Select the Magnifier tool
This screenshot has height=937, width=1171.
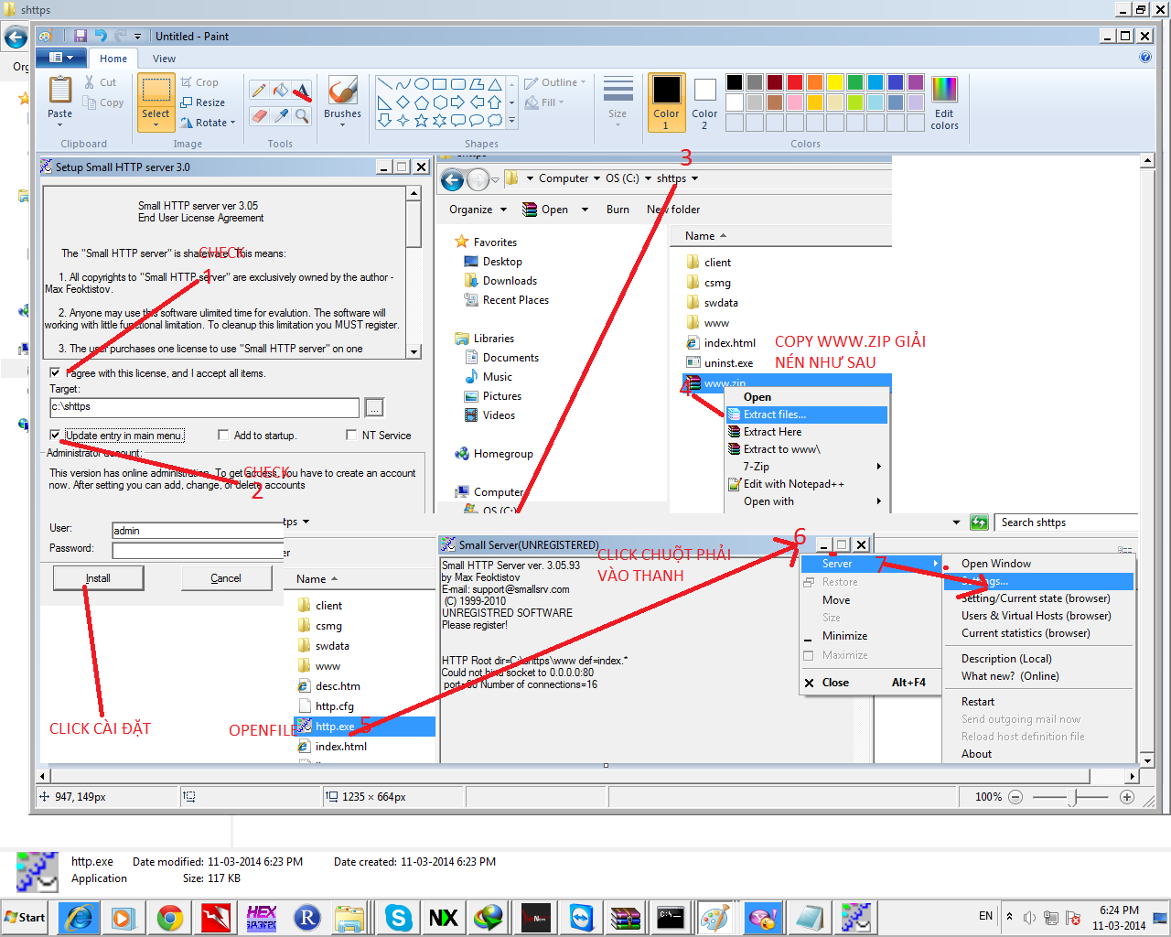pos(301,115)
